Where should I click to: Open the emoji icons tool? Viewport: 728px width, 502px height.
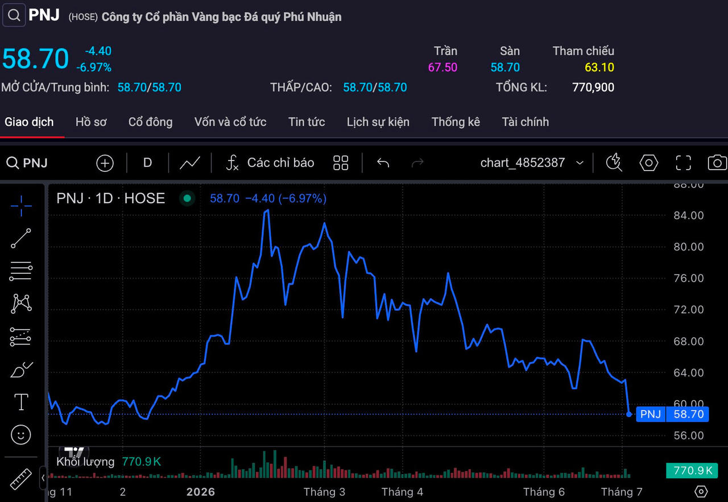(21, 435)
